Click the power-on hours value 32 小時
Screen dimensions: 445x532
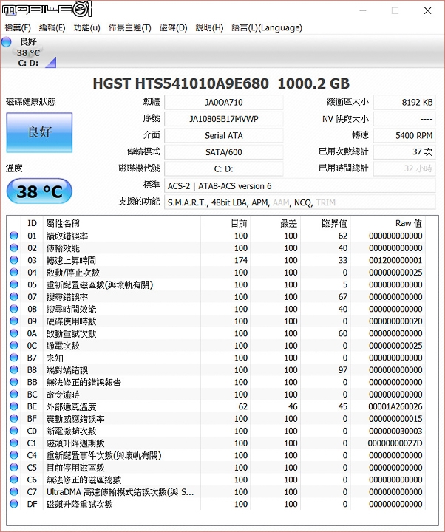click(x=404, y=168)
